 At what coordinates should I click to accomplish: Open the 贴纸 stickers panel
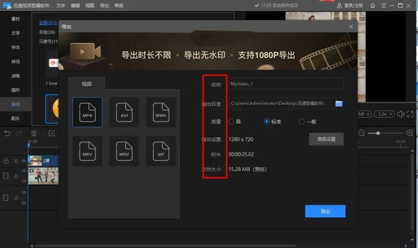[x=15, y=104]
